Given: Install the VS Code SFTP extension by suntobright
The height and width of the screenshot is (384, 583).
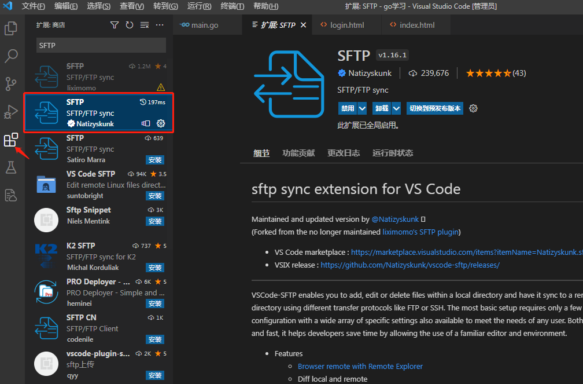Looking at the screenshot, I should [155, 196].
